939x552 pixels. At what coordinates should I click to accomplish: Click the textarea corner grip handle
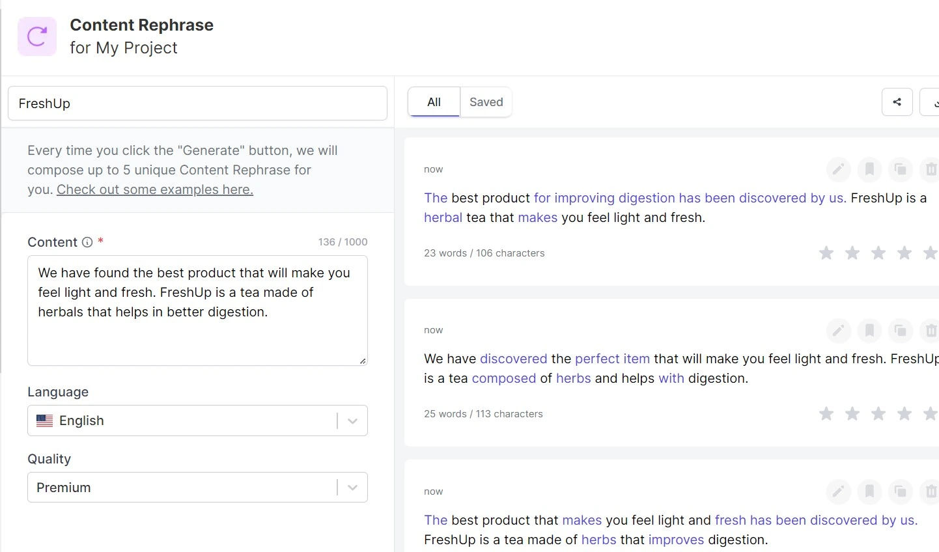tap(363, 361)
